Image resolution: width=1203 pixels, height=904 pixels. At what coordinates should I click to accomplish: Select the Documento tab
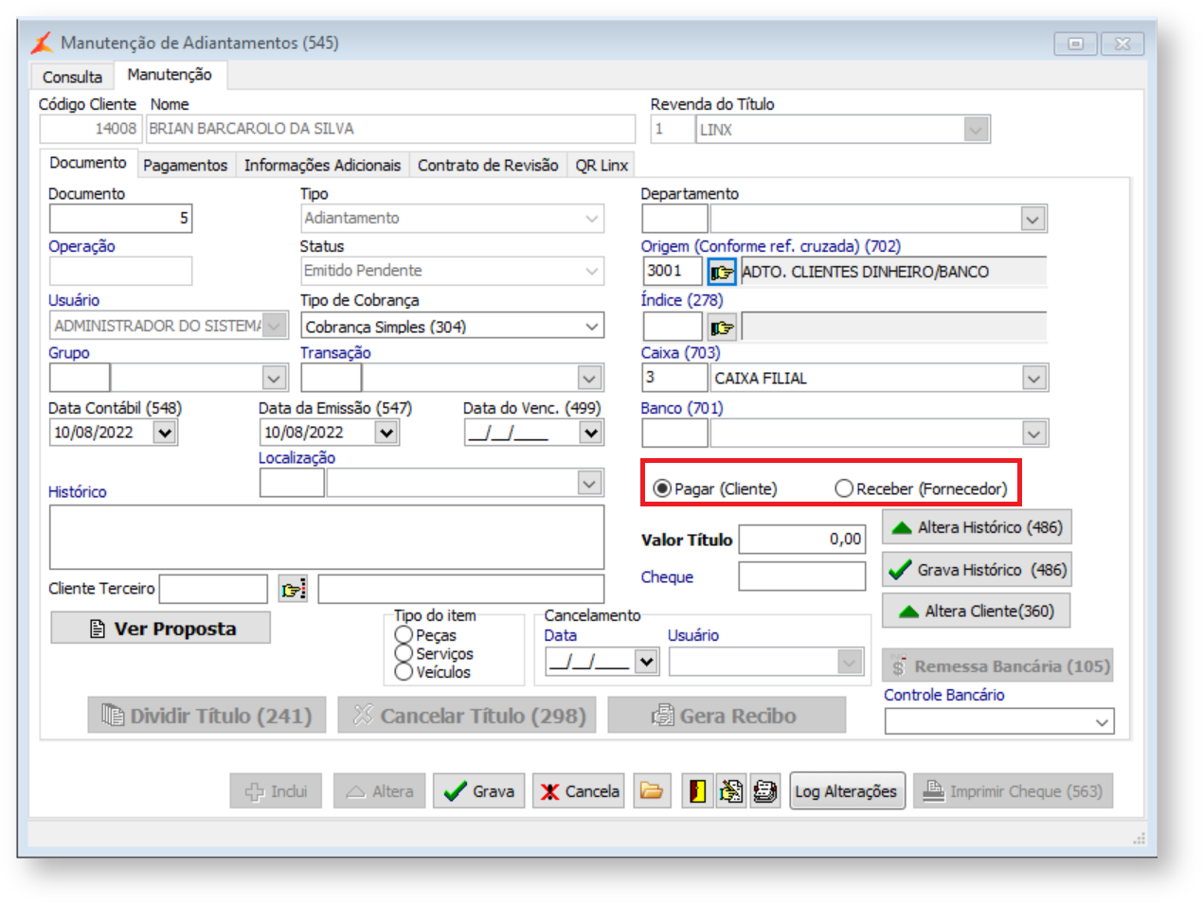point(88,163)
